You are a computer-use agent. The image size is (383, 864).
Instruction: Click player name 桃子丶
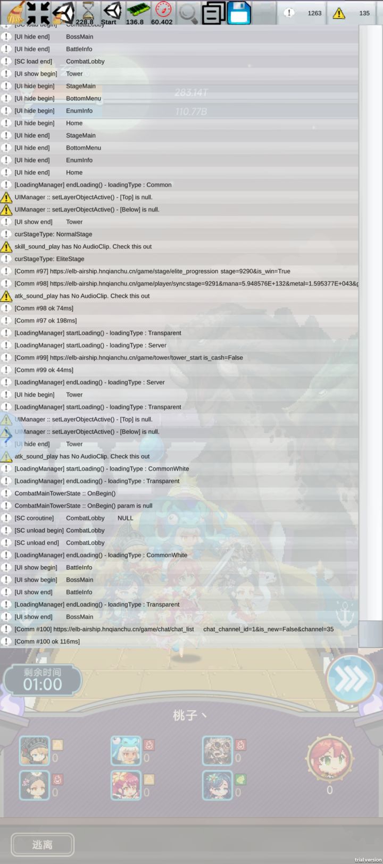pos(189,715)
